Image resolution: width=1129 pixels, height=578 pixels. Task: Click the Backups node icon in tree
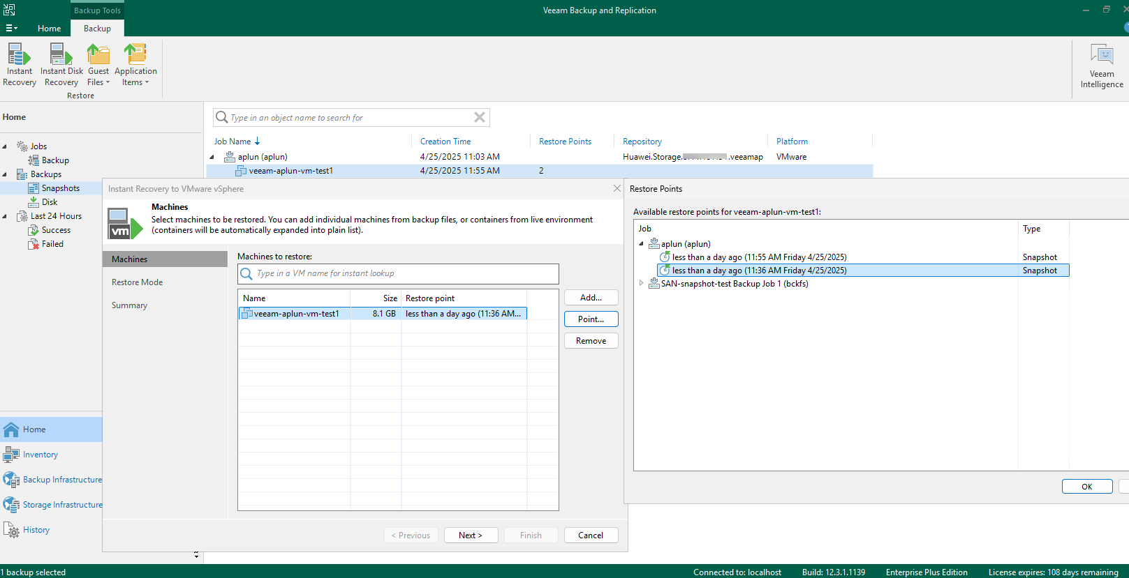(x=22, y=174)
